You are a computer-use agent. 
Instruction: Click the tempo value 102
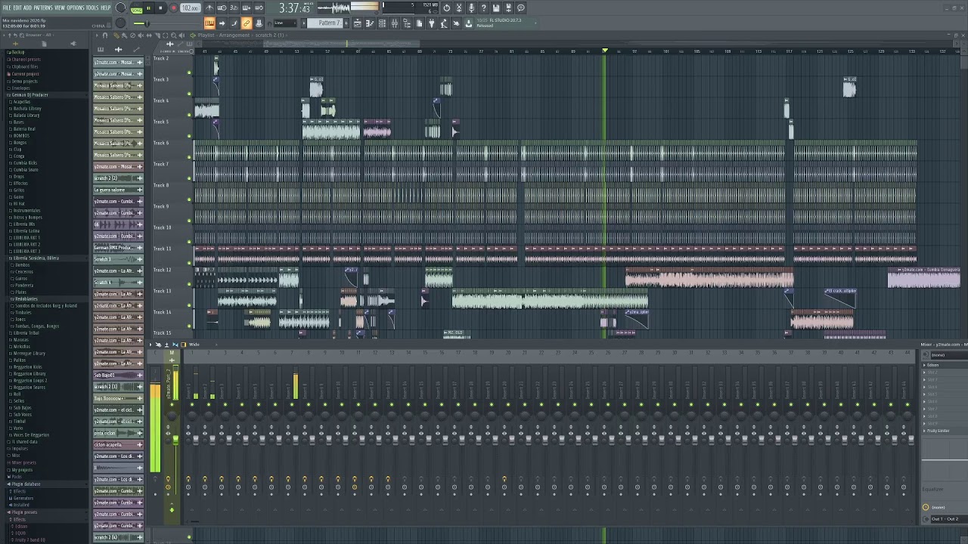pyautogui.click(x=189, y=8)
